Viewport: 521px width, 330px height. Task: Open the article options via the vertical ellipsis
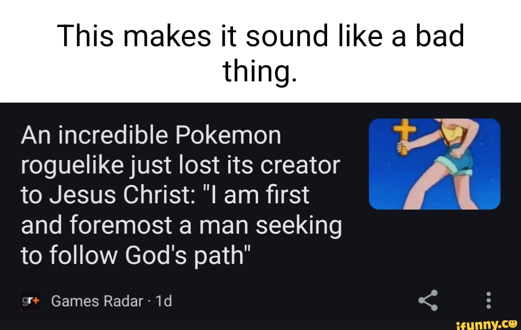(x=488, y=300)
